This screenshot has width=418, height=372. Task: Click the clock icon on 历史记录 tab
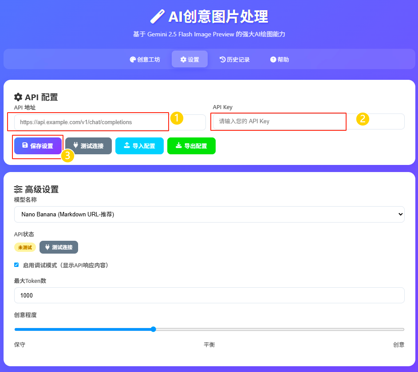tap(224, 59)
